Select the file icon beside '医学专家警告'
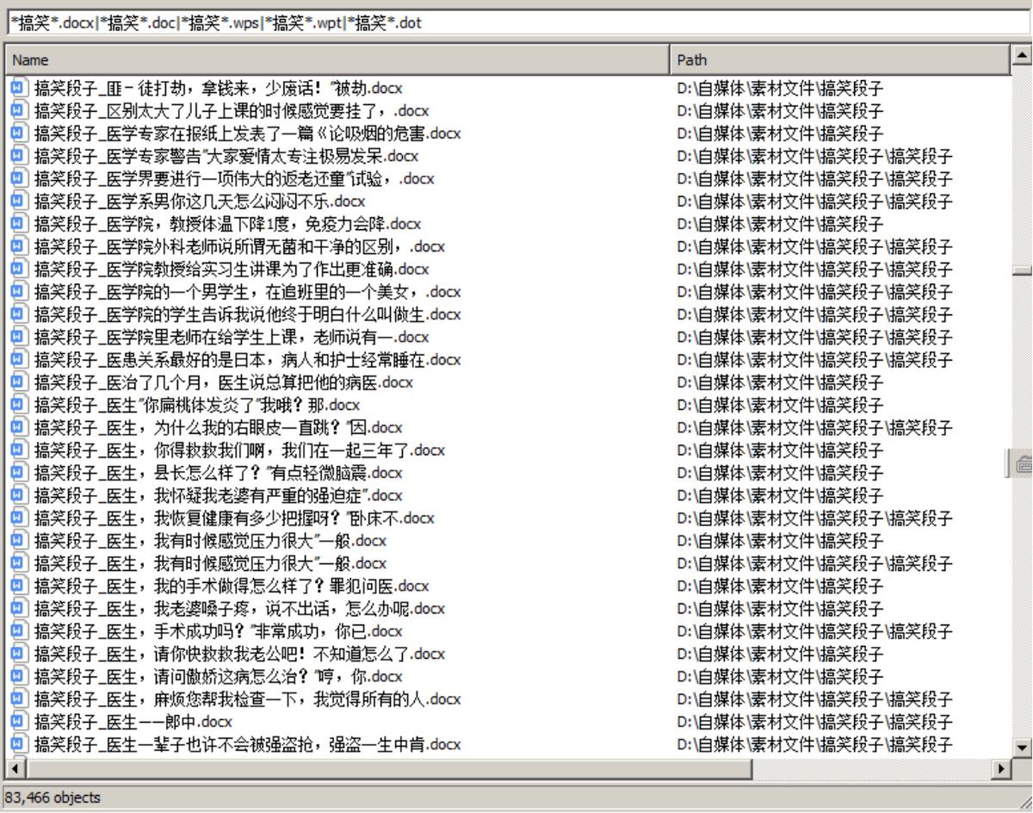 click(x=18, y=156)
